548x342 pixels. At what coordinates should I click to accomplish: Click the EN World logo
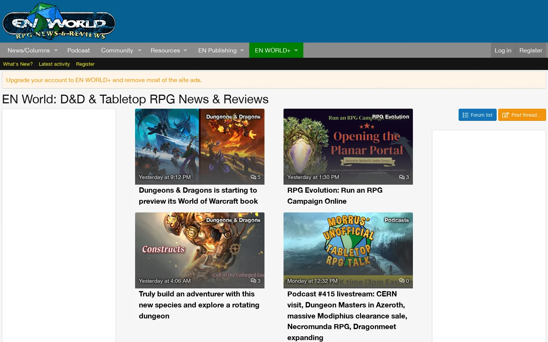point(59,21)
